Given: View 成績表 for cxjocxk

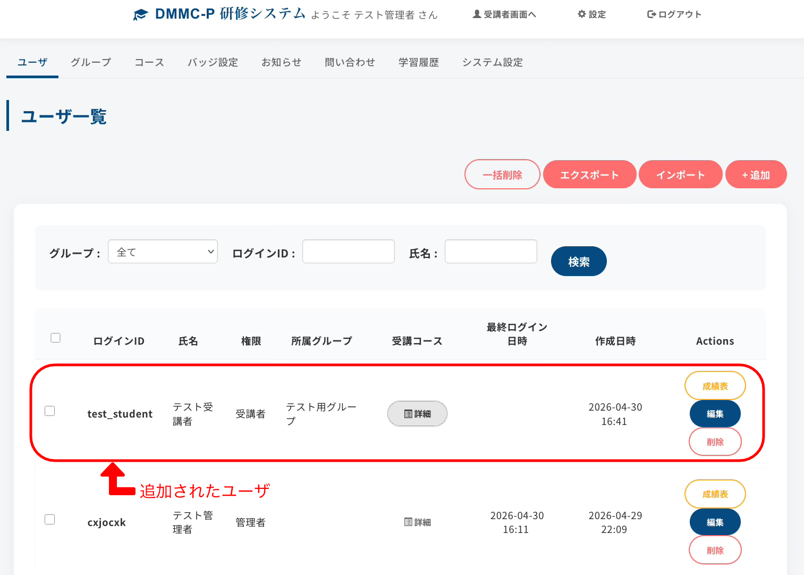Looking at the screenshot, I should coord(715,494).
